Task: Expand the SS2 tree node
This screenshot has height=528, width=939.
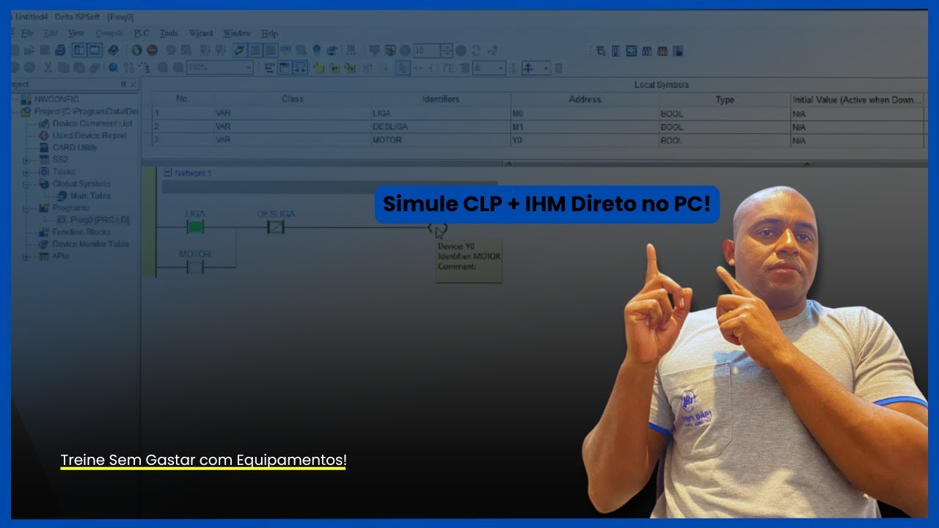Action: (x=26, y=160)
